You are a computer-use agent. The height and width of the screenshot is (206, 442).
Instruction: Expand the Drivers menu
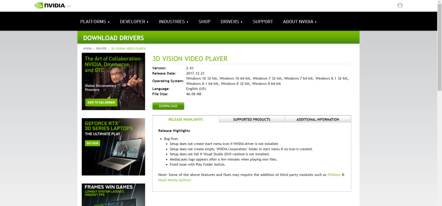pos(231,22)
